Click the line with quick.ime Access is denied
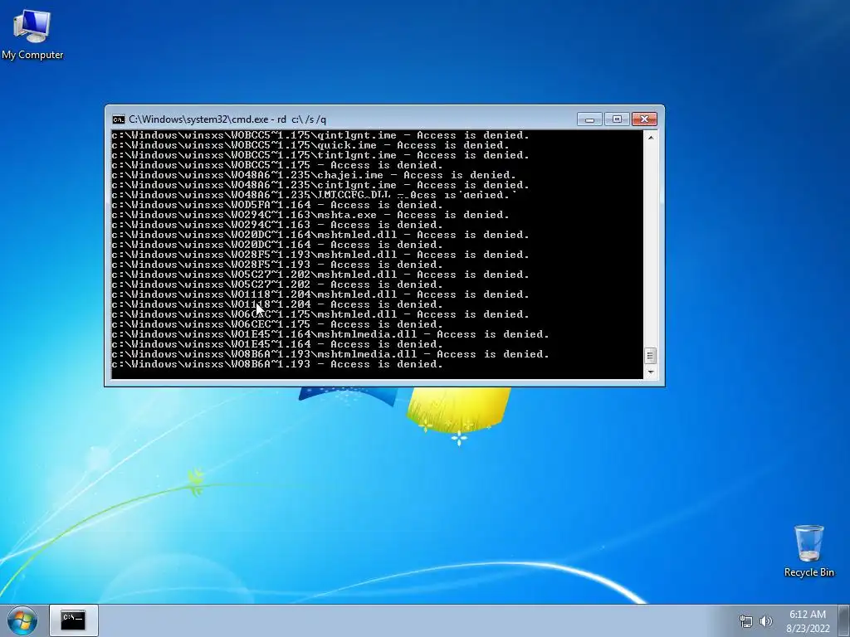 [310, 145]
